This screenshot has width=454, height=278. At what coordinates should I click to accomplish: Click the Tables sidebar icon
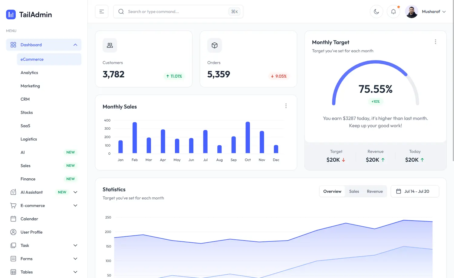click(13, 272)
